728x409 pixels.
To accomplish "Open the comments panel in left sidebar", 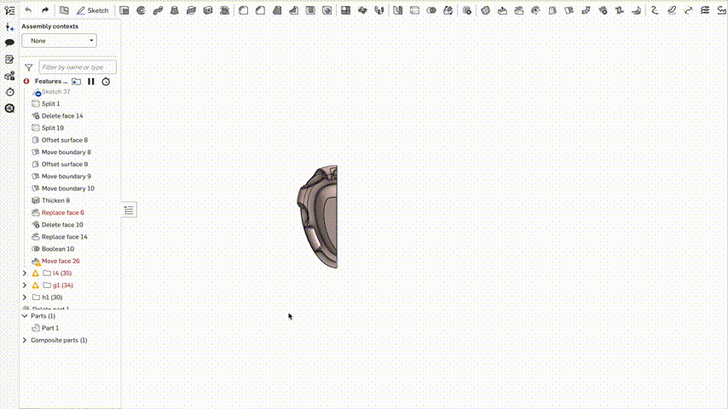I will (9, 43).
